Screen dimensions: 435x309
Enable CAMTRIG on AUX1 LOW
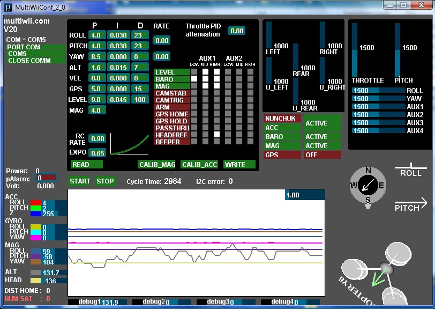click(x=194, y=100)
